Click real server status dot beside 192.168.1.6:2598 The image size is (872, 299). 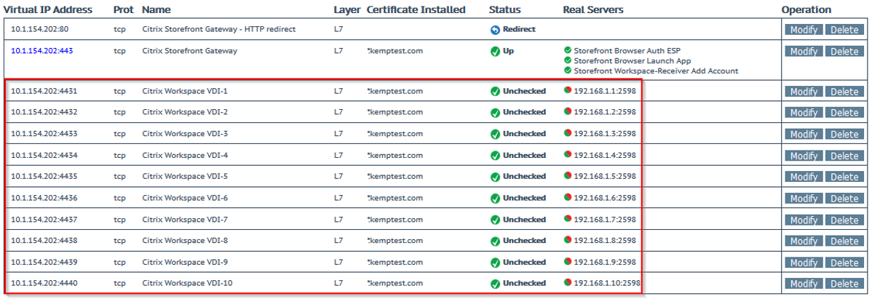coord(568,196)
